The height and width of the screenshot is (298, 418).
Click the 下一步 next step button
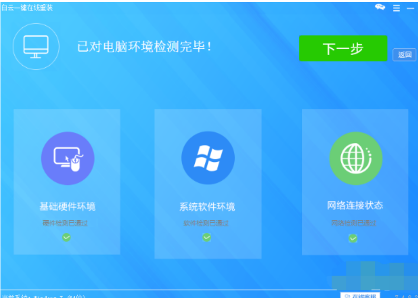[344, 48]
